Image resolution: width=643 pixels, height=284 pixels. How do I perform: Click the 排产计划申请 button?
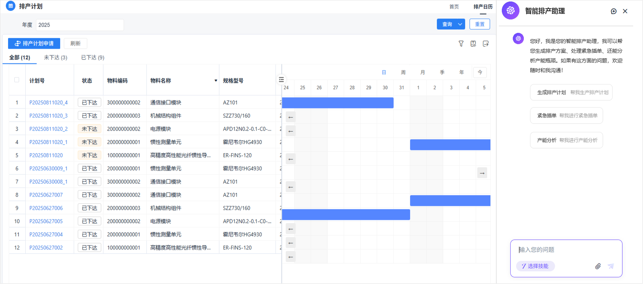[x=34, y=43]
